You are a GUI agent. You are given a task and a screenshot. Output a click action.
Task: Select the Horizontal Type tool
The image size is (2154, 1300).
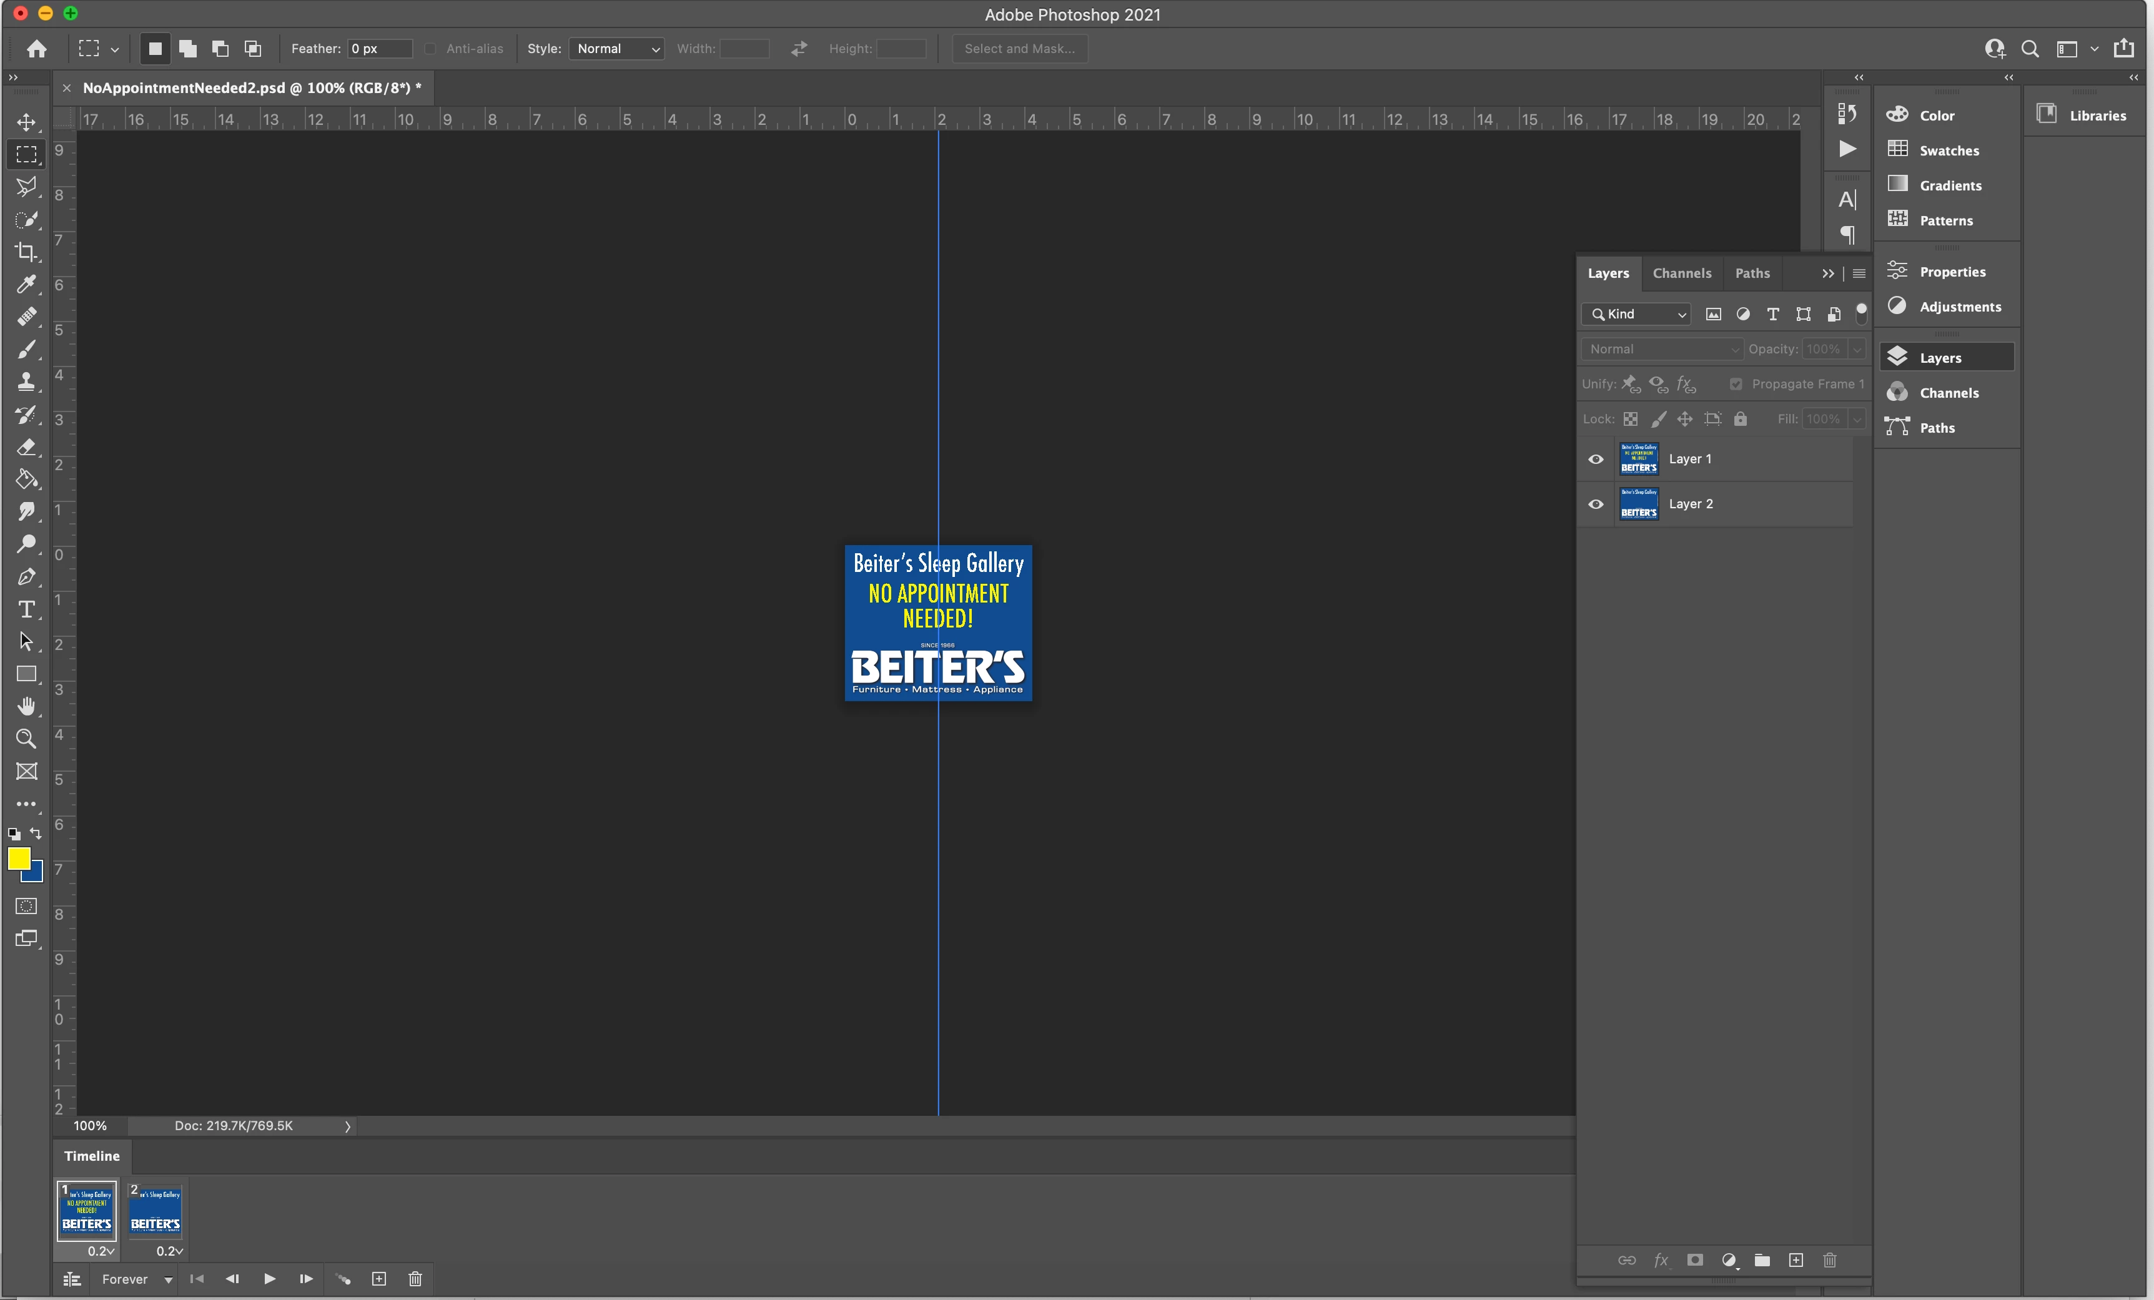(26, 609)
